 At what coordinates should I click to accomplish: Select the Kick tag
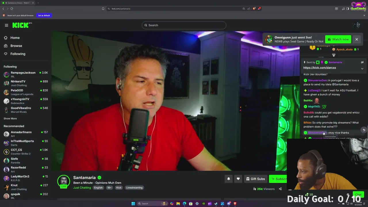coord(119,188)
